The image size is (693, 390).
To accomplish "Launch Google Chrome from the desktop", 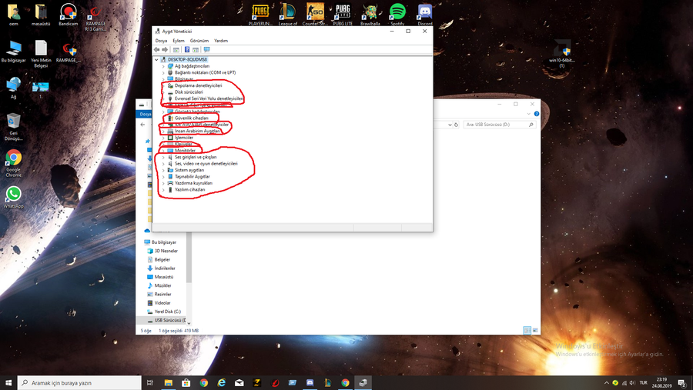I will tap(13, 159).
